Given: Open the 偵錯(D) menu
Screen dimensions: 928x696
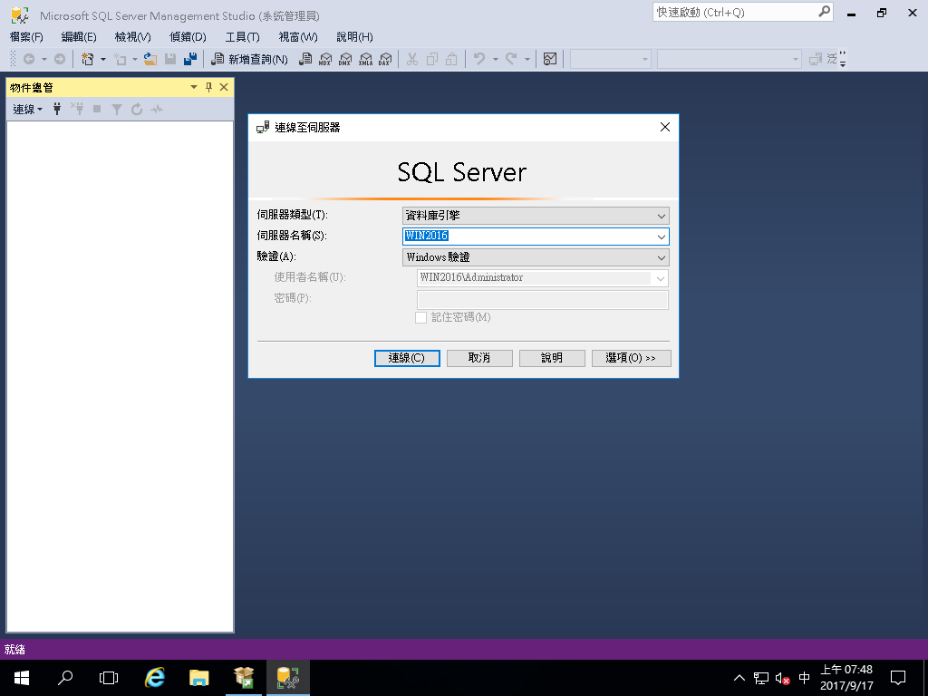Looking at the screenshot, I should point(188,36).
